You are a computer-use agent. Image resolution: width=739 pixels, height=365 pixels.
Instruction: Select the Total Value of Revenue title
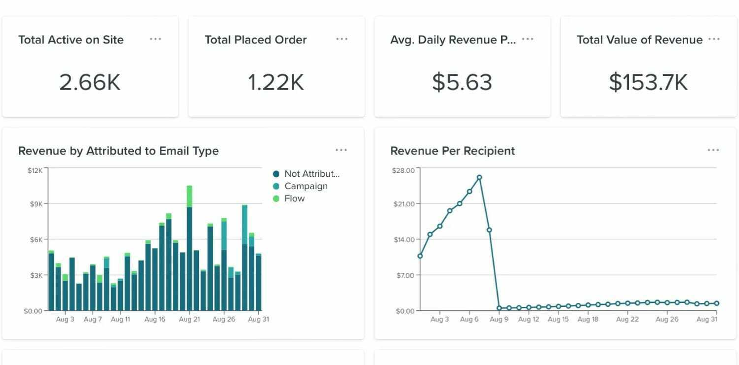(x=640, y=40)
